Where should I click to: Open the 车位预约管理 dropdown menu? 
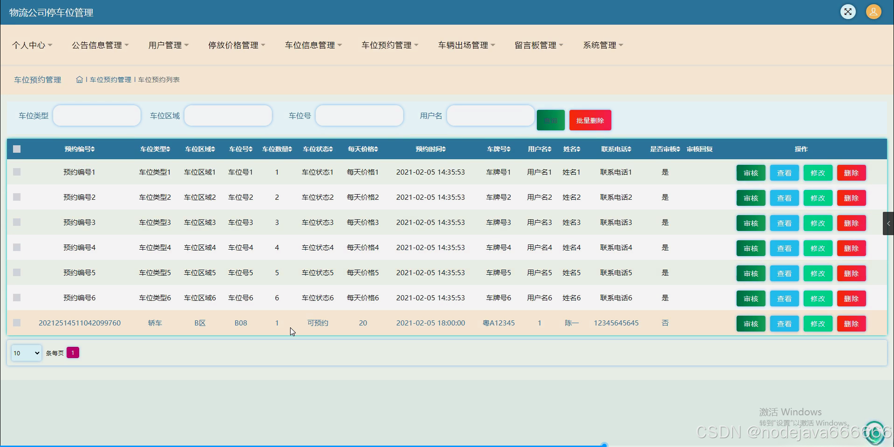(390, 45)
